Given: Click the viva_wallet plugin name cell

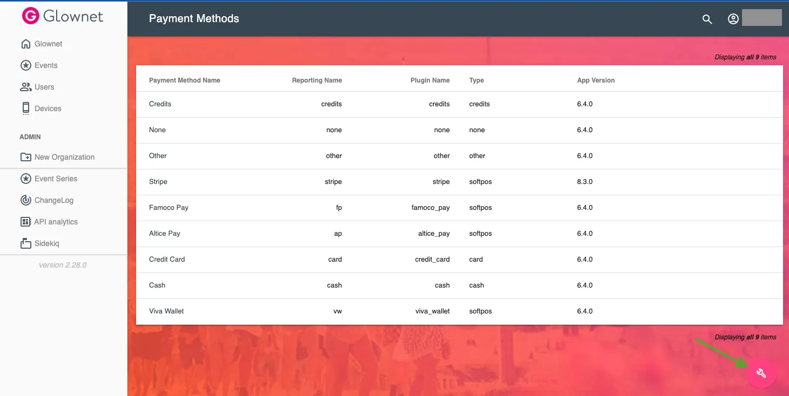Looking at the screenshot, I should pyautogui.click(x=433, y=311).
